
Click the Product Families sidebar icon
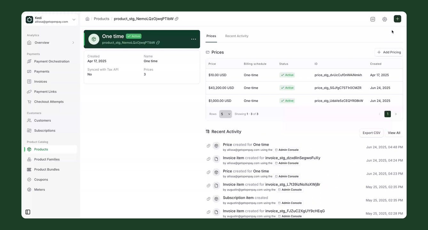tap(29, 159)
